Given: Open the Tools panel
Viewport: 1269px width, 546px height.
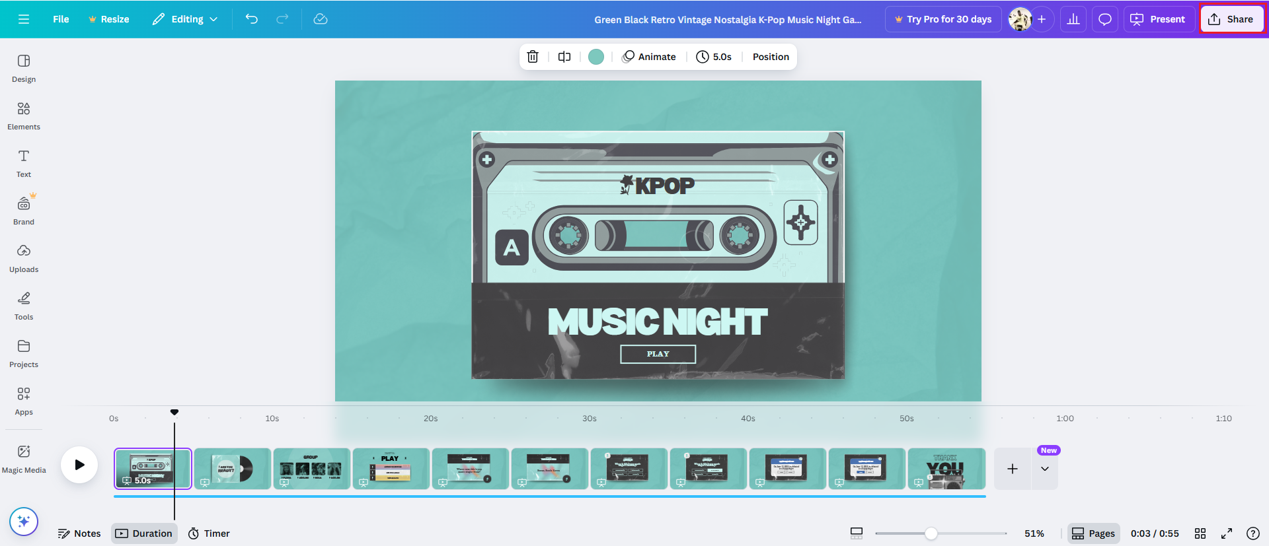Looking at the screenshot, I should (24, 306).
